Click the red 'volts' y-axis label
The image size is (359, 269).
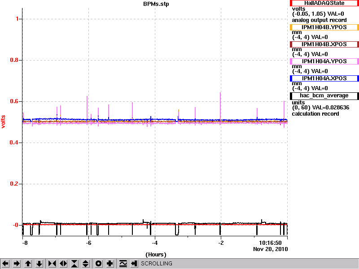pyautogui.click(x=4, y=121)
